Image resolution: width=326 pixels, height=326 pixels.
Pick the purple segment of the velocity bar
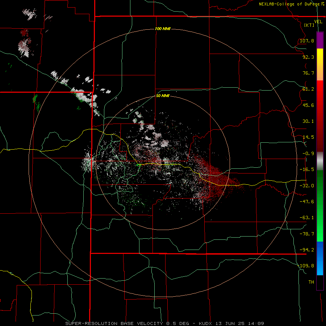[x=320, y=40]
